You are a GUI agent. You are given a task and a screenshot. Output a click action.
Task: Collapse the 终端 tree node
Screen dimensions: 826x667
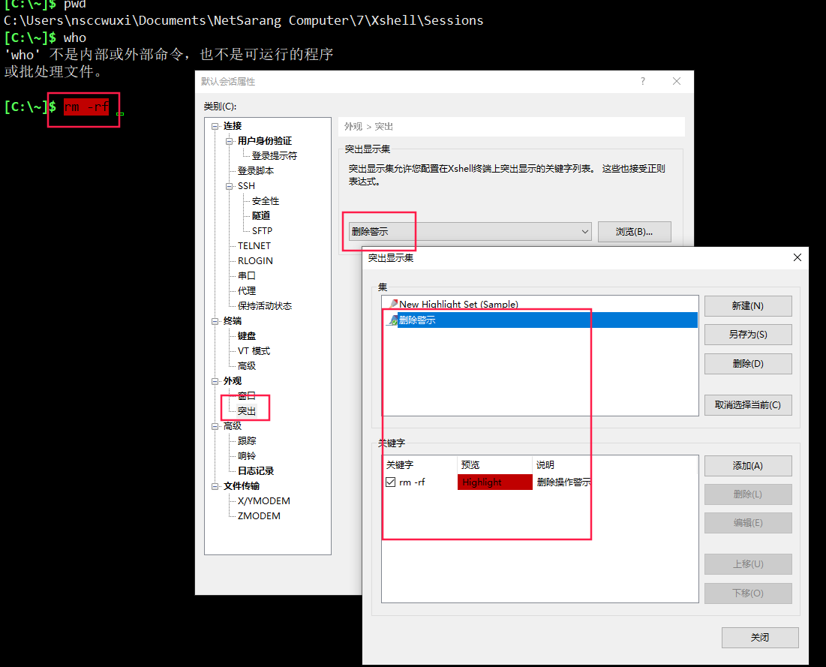(x=215, y=321)
